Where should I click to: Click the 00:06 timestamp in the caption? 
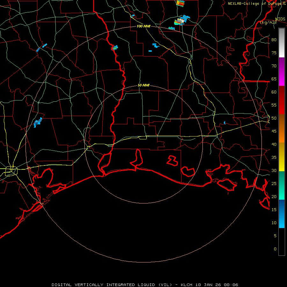tap(231, 285)
